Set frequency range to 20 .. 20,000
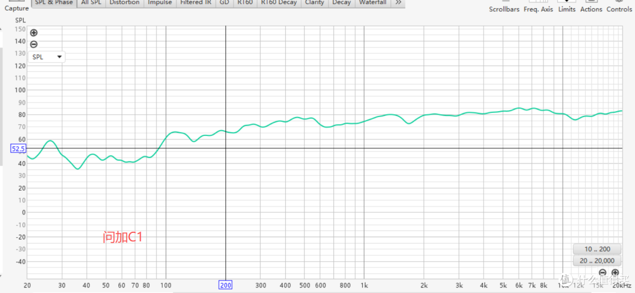The width and height of the screenshot is (635, 293). (597, 261)
